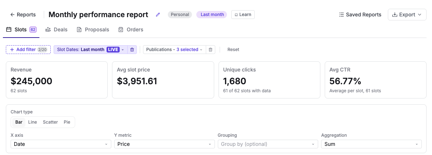Switch to the Deals tab

57,30
